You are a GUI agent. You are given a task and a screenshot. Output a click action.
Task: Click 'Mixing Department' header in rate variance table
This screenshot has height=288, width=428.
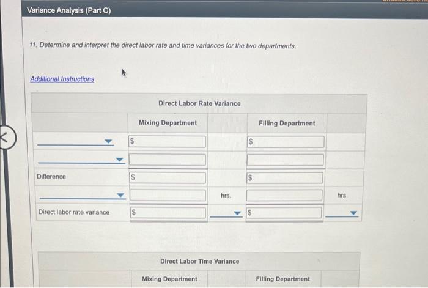[168, 123]
